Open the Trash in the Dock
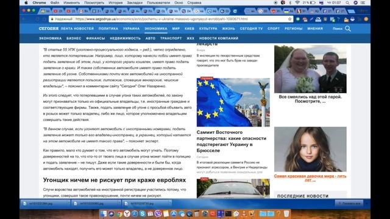The height and width of the screenshot is (219, 390). pyautogui.click(x=286, y=214)
